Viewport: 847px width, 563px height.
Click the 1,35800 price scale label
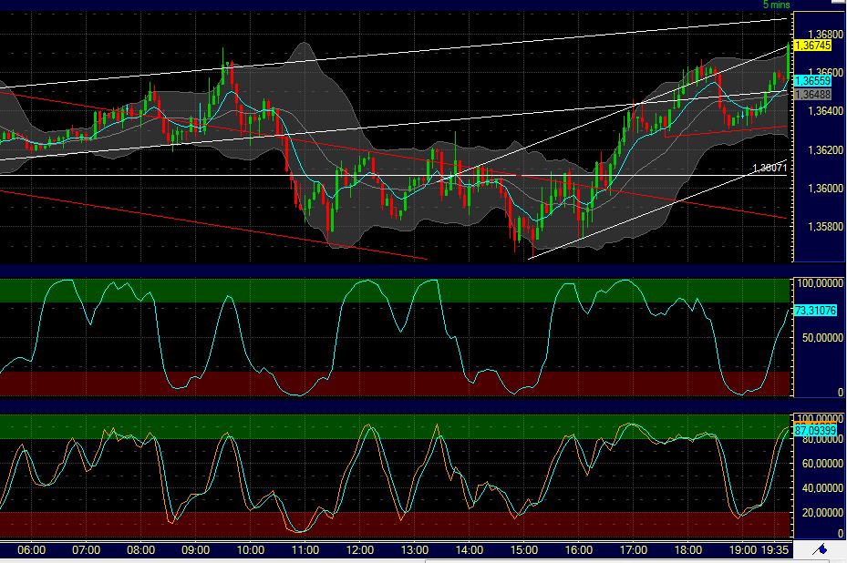(x=825, y=227)
